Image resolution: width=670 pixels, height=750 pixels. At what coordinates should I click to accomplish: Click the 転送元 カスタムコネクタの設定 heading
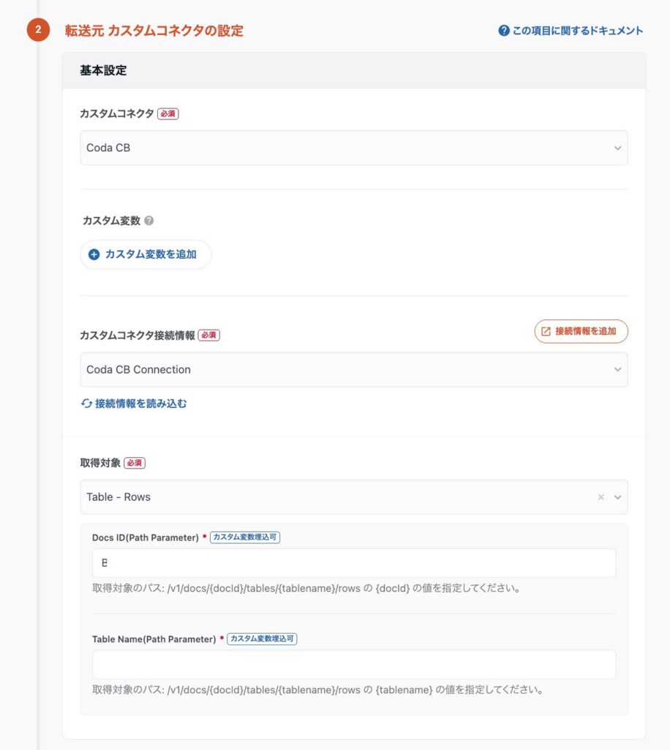coord(154,31)
